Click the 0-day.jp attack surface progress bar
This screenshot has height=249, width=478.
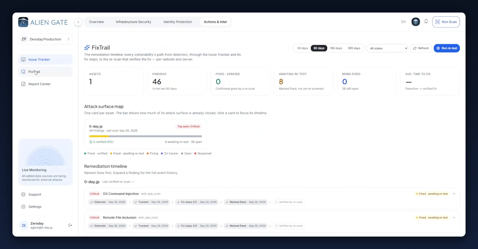146,136
